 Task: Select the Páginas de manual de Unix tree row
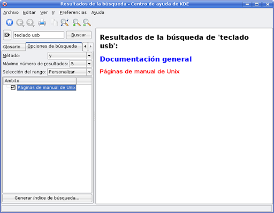47,87
